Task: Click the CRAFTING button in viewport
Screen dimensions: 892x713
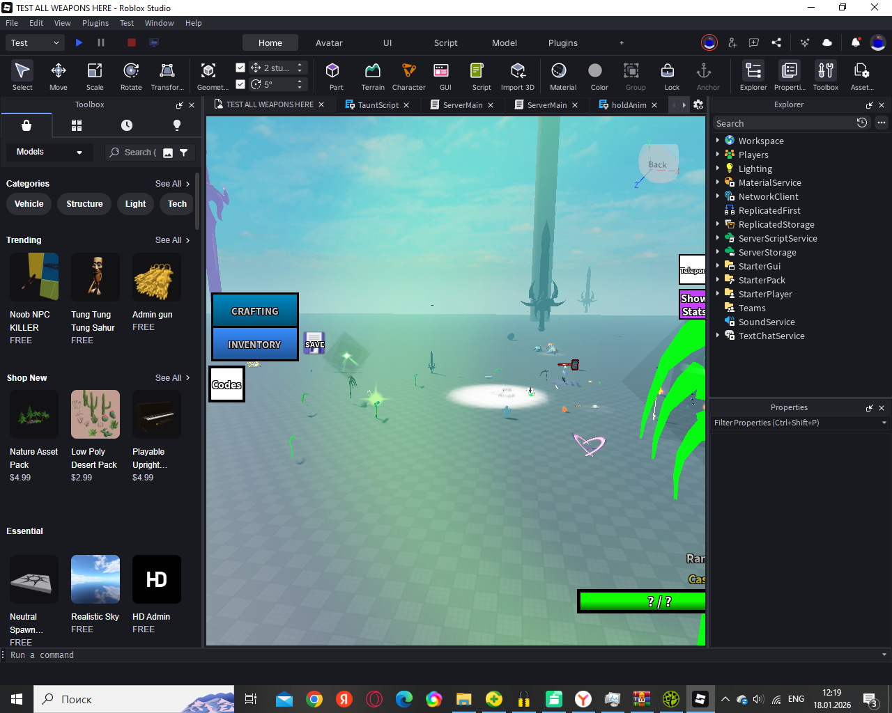Action: 255,311
